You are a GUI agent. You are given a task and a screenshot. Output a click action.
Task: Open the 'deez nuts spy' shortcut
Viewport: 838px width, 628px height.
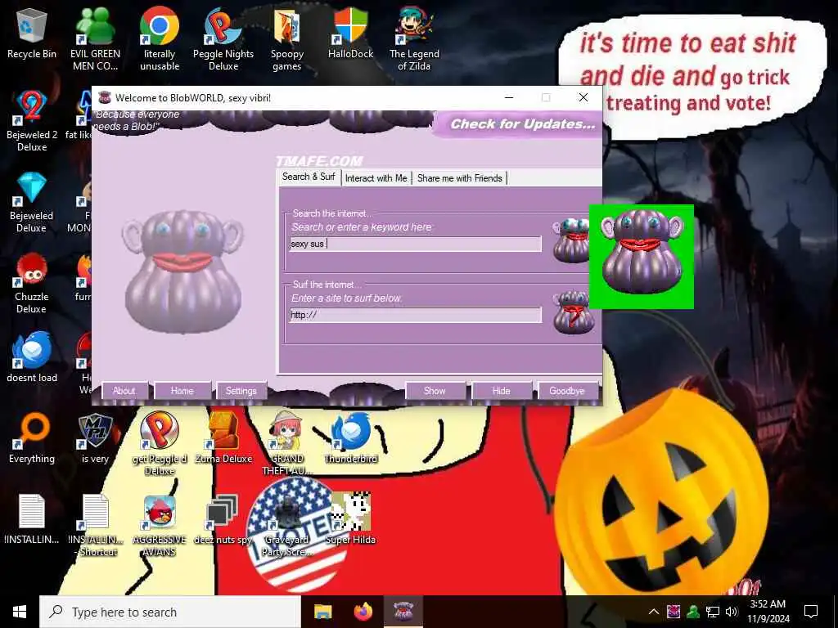point(223,519)
